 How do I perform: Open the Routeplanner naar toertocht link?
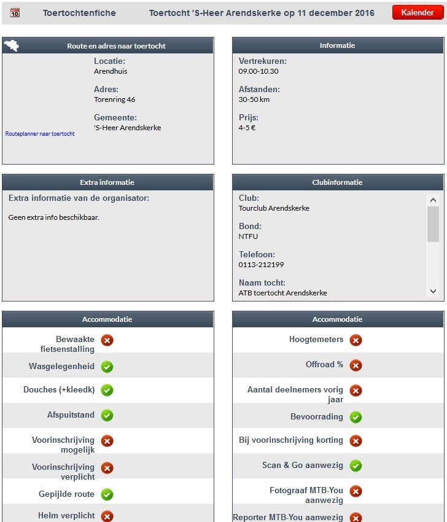click(40, 134)
